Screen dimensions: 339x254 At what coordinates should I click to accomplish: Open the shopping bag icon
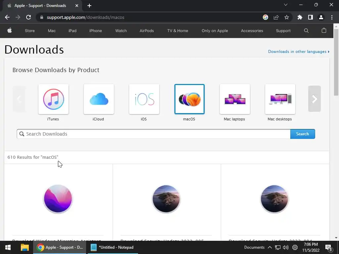[x=324, y=30]
